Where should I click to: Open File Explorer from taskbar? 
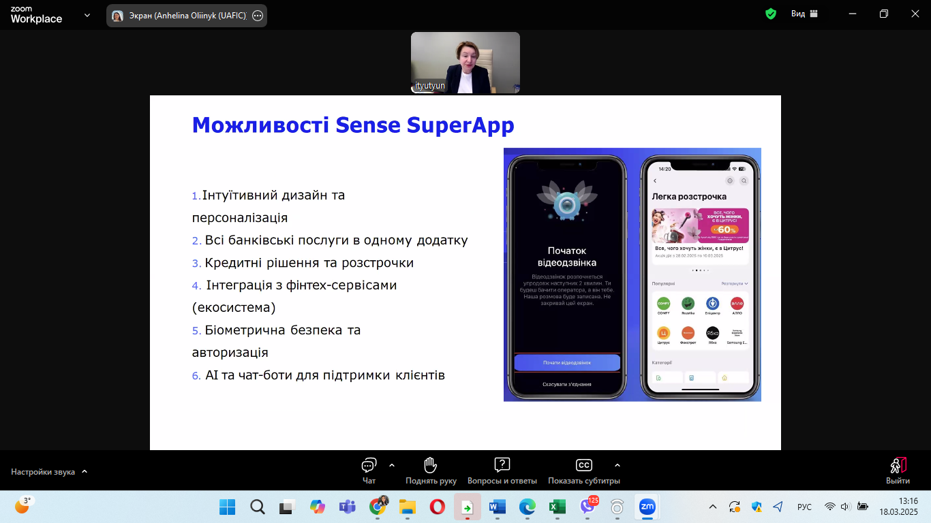click(408, 507)
